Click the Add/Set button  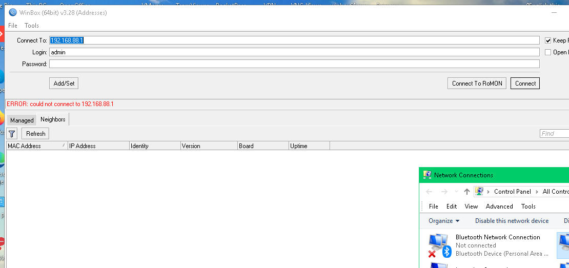pos(64,84)
